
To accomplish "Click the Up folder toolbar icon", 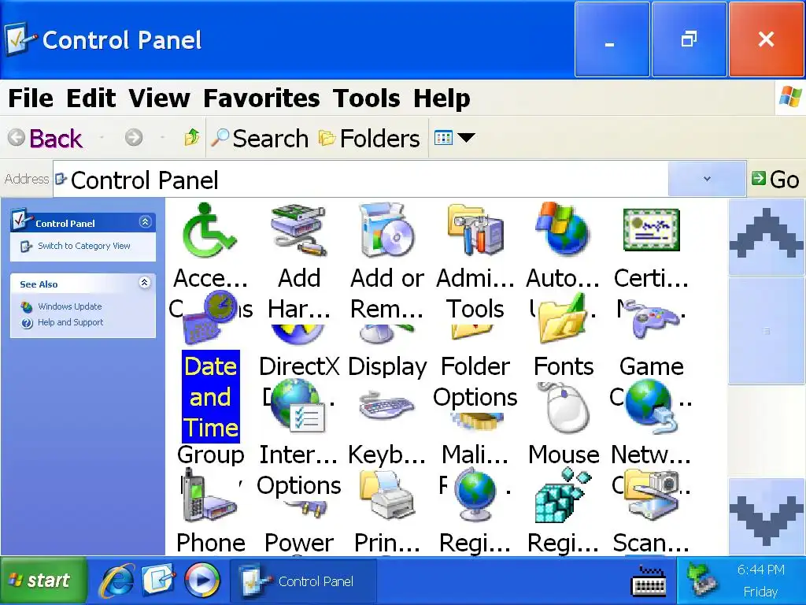I will pos(192,137).
